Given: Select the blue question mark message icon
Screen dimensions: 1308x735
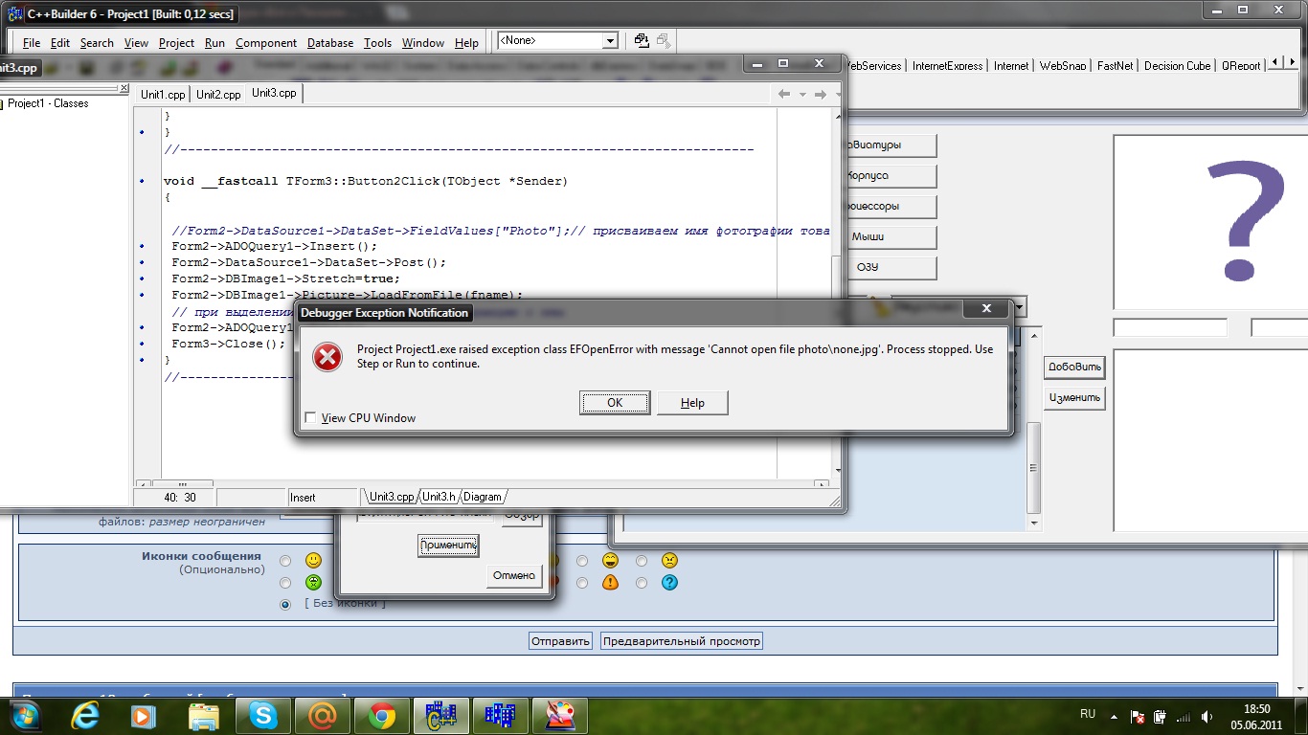Looking at the screenshot, I should tap(669, 582).
